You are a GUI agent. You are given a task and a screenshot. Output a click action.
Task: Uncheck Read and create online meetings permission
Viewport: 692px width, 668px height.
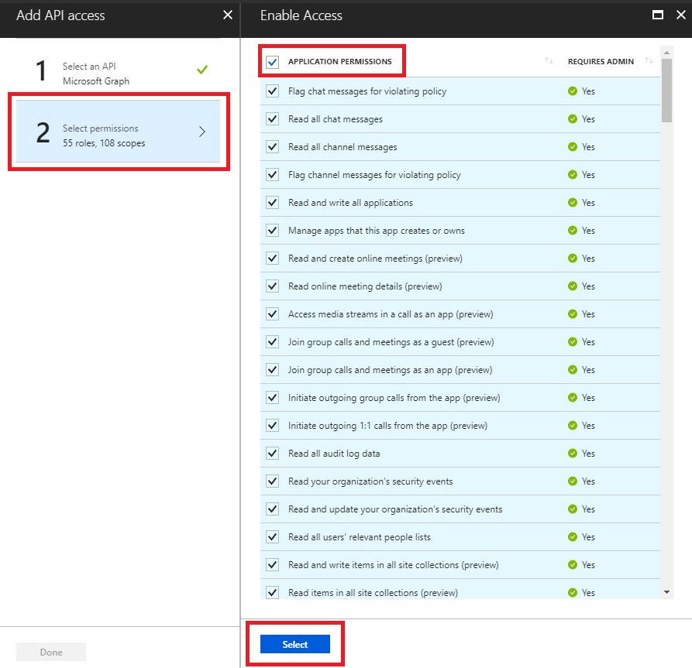pos(272,258)
